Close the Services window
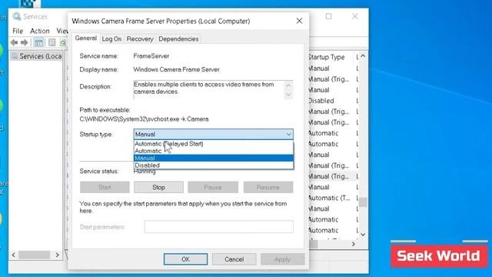This screenshot has width=492, height=277. point(355,16)
